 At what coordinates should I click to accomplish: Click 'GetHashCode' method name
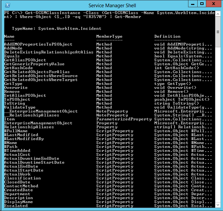click(x=18, y=68)
